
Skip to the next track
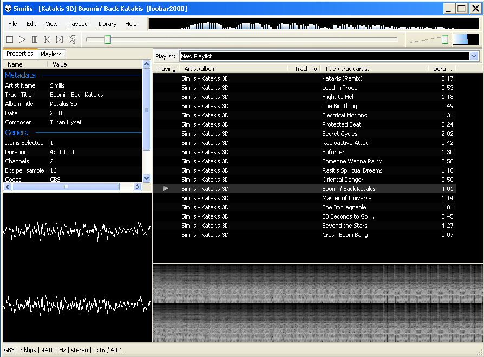click(60, 39)
